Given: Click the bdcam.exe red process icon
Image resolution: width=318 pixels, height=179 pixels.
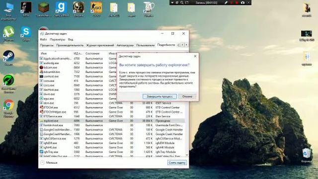Looking at the screenshot, I should coord(41,68).
